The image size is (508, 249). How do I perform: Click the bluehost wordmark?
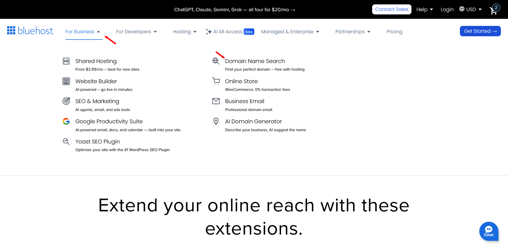click(x=36, y=31)
